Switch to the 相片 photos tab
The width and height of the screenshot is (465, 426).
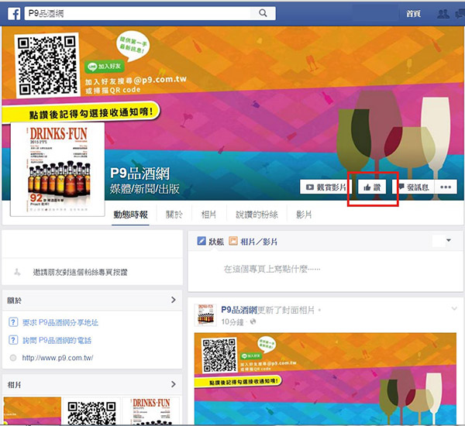208,215
